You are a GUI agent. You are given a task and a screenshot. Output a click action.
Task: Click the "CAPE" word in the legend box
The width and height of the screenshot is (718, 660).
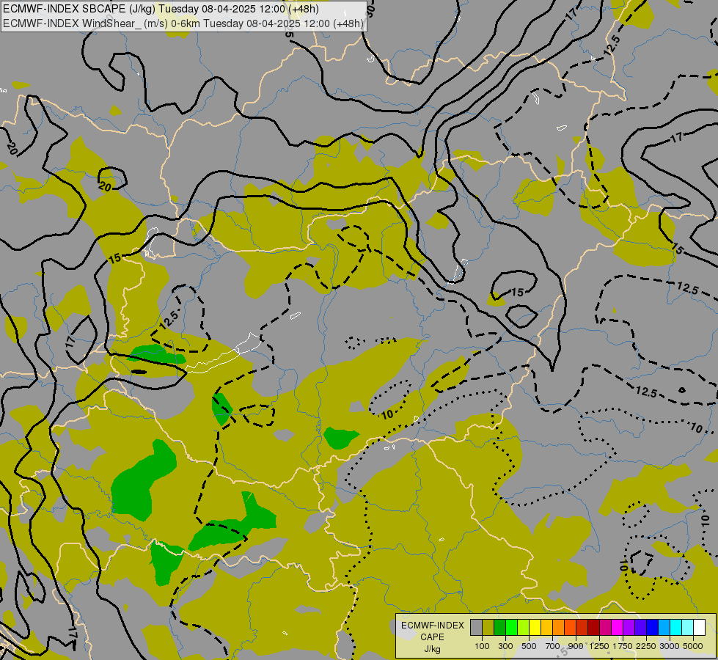[432, 637]
